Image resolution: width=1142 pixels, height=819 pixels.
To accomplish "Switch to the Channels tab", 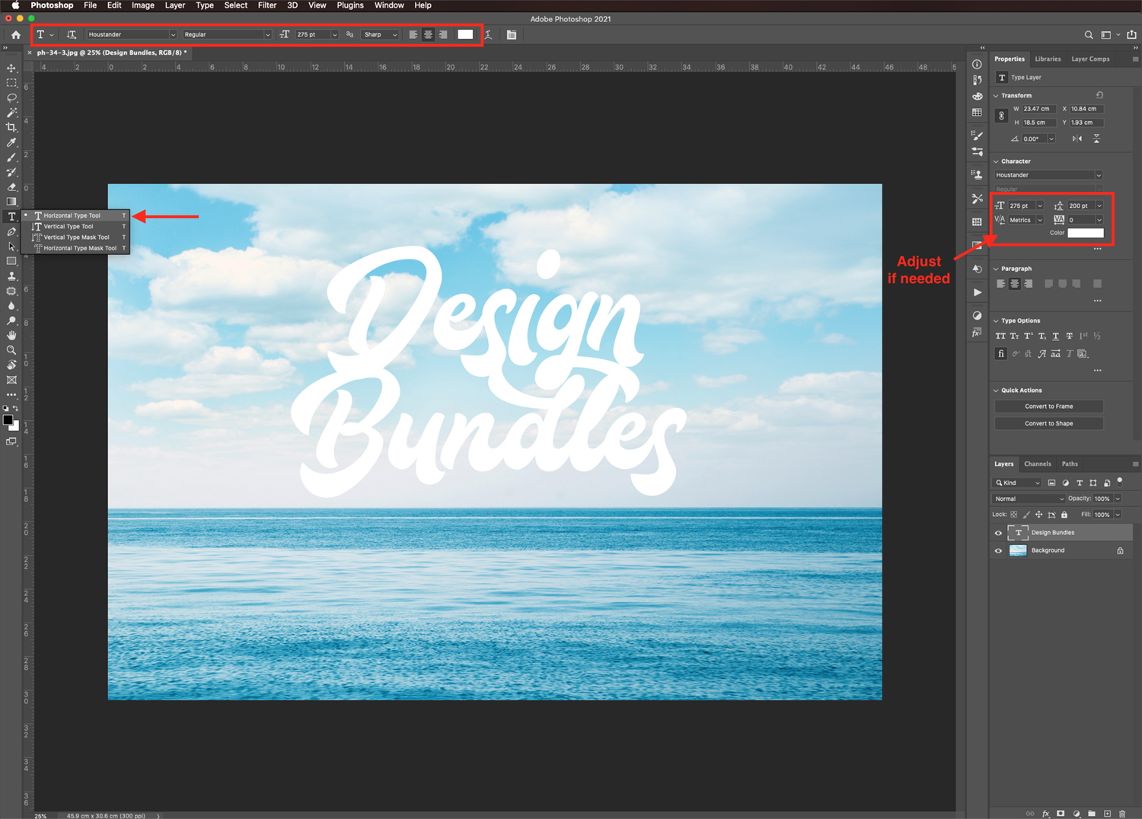I will pyautogui.click(x=1037, y=464).
